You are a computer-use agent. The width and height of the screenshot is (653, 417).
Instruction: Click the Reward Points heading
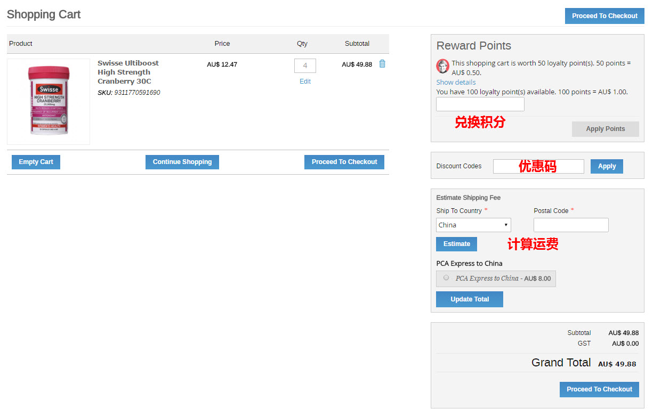(x=474, y=46)
